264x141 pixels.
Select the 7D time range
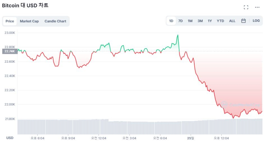[x=181, y=21]
